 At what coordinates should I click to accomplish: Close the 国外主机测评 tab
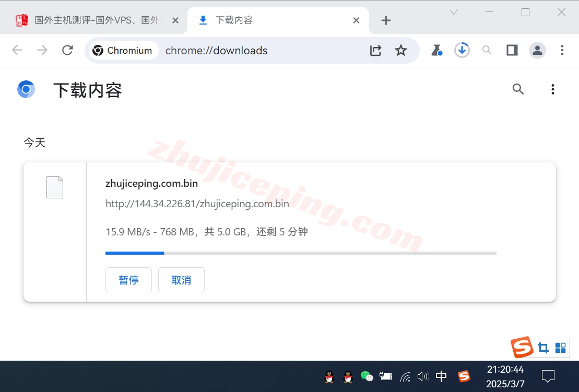(175, 20)
